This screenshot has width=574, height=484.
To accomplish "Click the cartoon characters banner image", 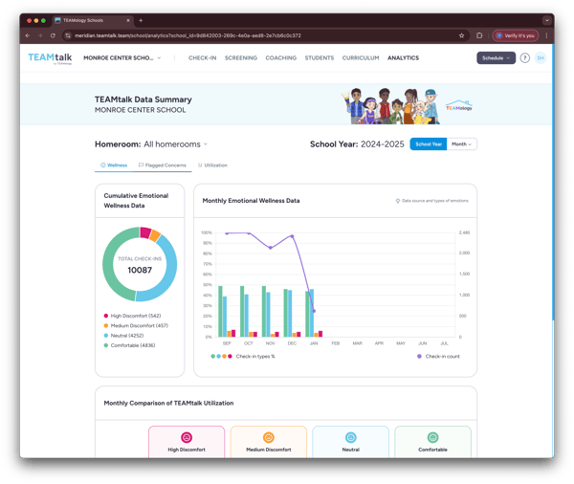I will click(x=390, y=106).
